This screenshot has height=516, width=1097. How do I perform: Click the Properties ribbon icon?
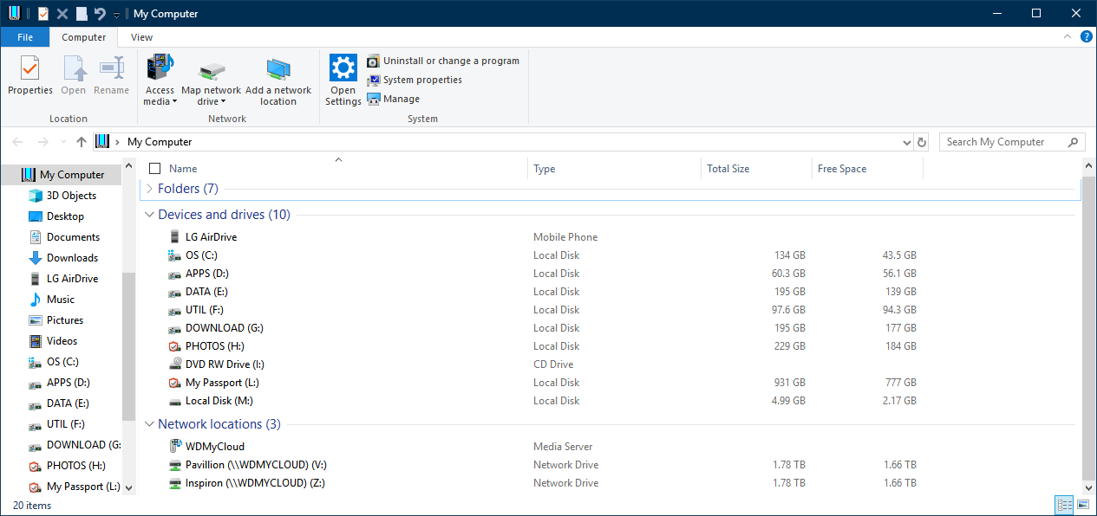pyautogui.click(x=29, y=68)
